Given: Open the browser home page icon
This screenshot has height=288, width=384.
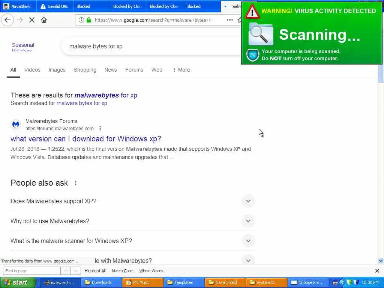Looking at the screenshot, I should (44, 20).
